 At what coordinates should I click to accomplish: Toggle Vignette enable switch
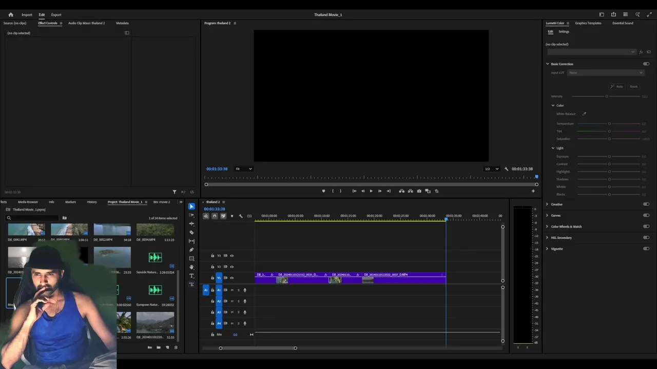646,249
